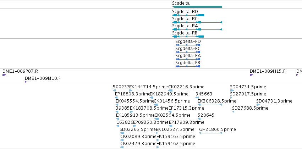The height and width of the screenshot is (149, 302).
Task: Click the CK02216.3prime feature glyph
Action: click(170, 90)
